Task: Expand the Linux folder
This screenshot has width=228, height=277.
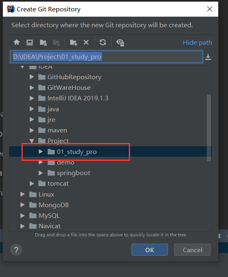Action: [x=22, y=194]
